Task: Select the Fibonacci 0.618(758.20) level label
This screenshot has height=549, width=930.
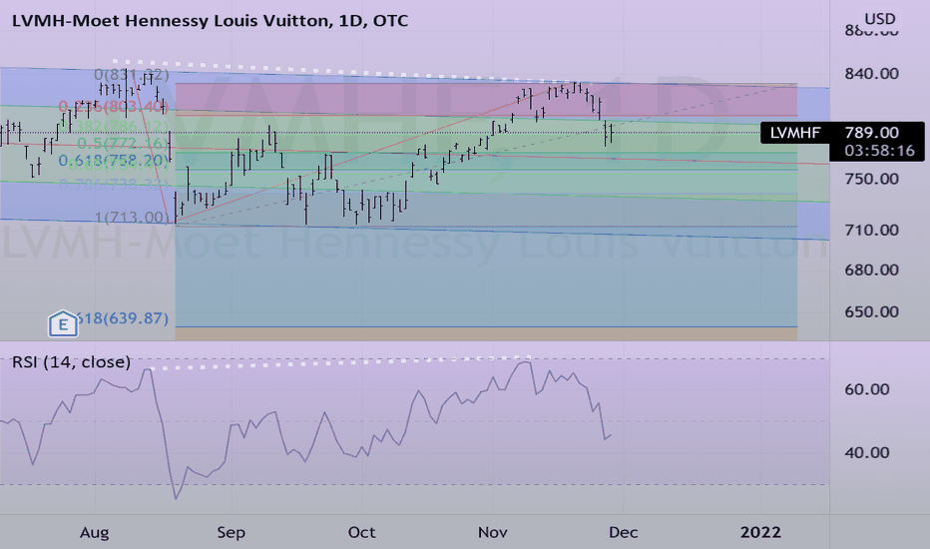Action: tap(114, 161)
